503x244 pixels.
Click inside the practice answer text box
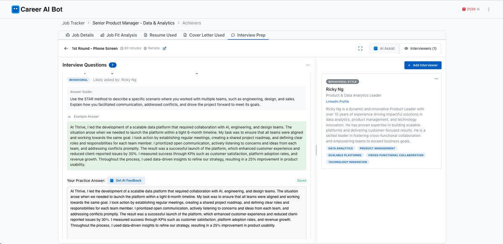(187, 213)
